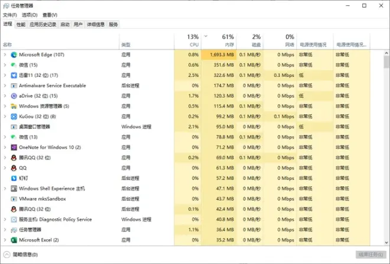The width and height of the screenshot is (390, 264).
Task: Click the Windows 资源管理器 folder icon
Action: pos(14,106)
